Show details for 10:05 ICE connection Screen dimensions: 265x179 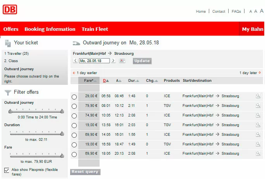[x=258, y=115]
